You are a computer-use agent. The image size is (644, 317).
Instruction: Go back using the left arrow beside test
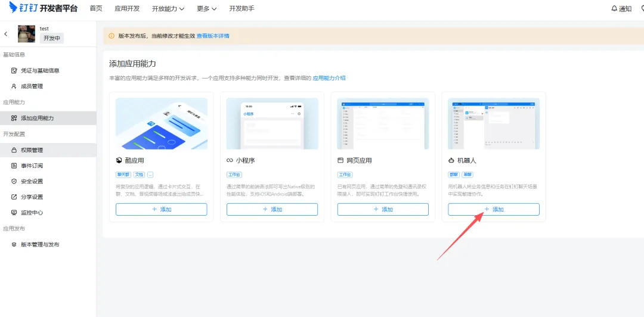[x=6, y=34]
